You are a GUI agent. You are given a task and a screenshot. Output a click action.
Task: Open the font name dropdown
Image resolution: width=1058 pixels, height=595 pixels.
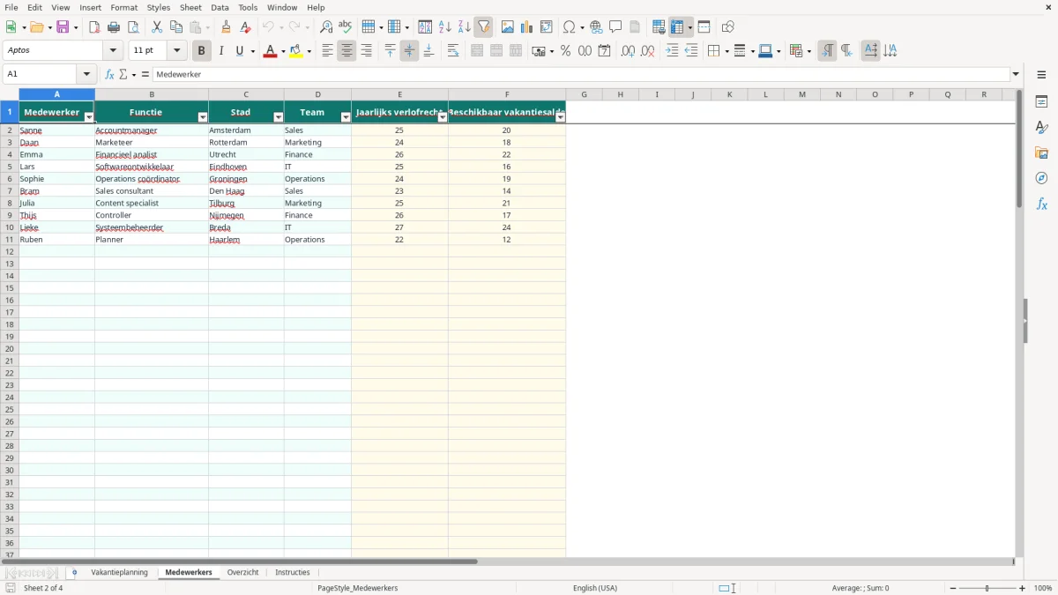point(113,51)
